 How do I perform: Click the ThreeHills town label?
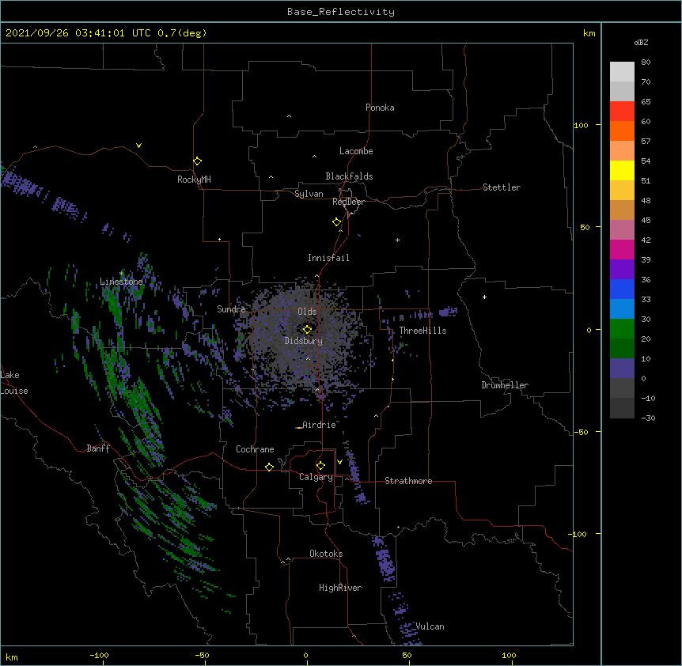(x=422, y=331)
